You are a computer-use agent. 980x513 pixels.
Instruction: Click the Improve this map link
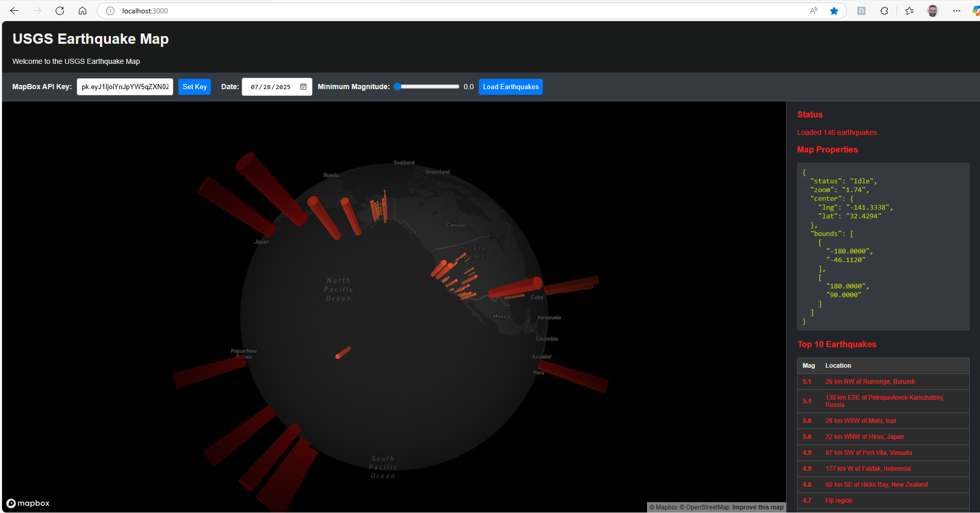pos(758,507)
